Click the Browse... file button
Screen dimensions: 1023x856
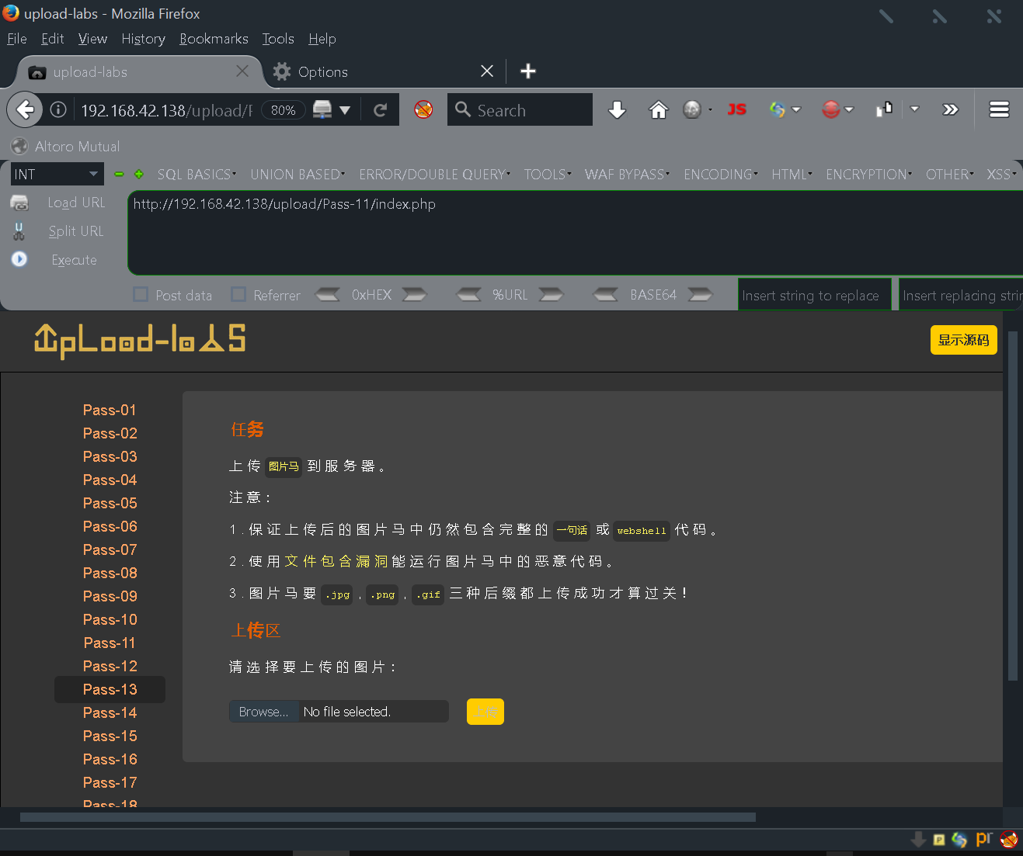click(264, 712)
